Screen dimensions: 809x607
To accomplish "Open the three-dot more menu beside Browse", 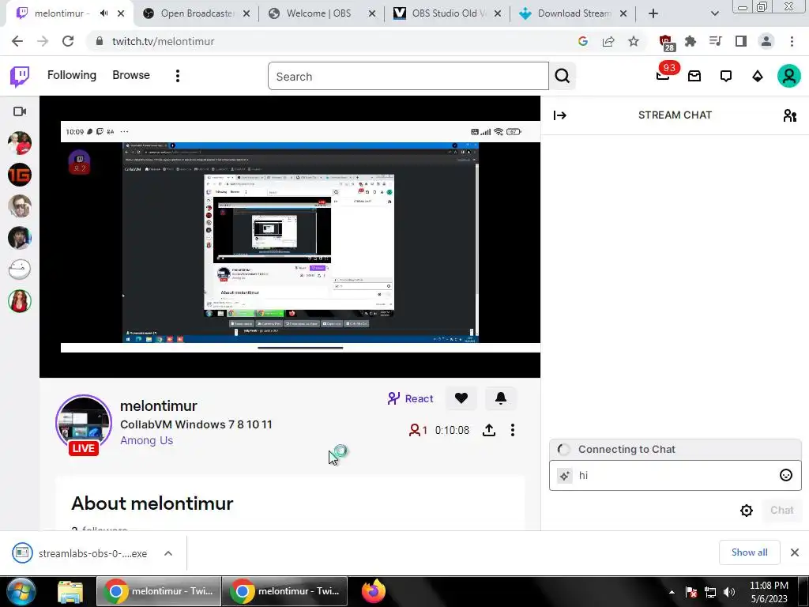I will tap(178, 76).
